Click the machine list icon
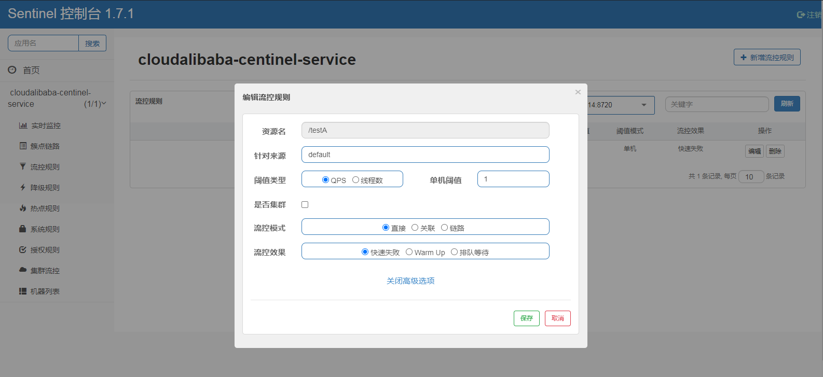This screenshot has height=377, width=823. point(23,291)
